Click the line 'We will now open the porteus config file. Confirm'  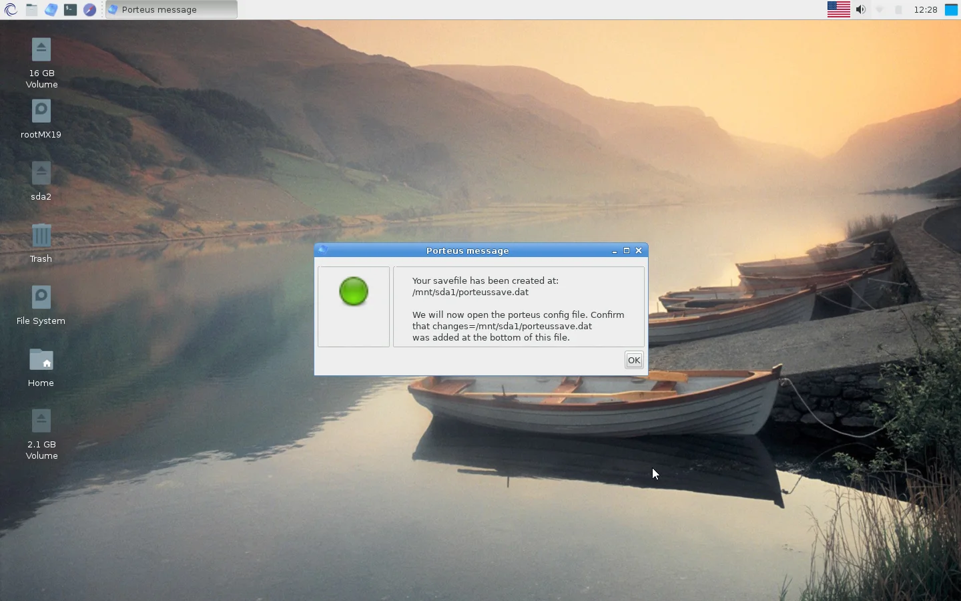pyautogui.click(x=519, y=315)
